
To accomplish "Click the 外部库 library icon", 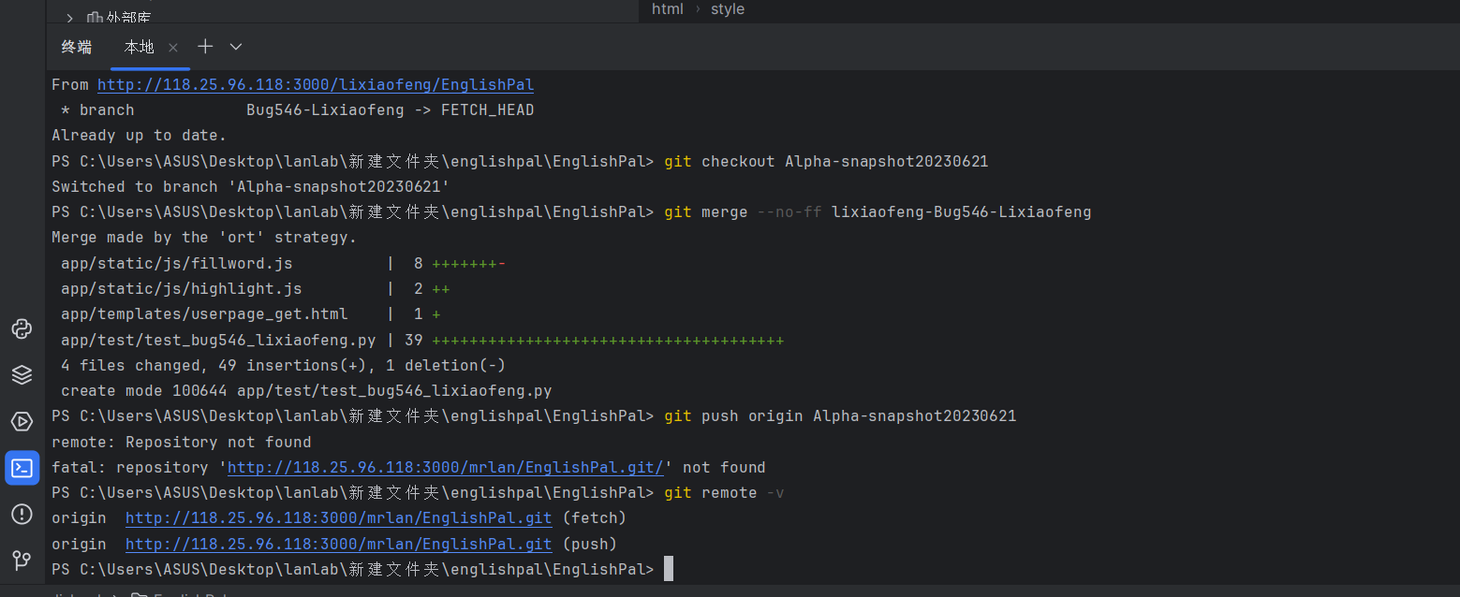I will (95, 17).
